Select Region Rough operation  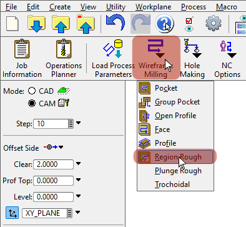pos(175,157)
